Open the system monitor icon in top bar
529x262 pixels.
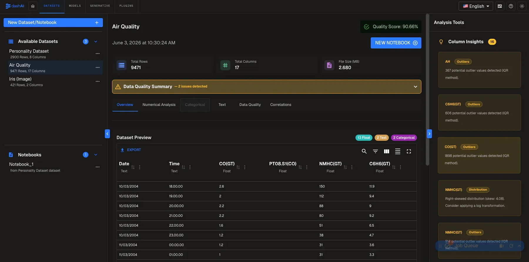pos(500,6)
